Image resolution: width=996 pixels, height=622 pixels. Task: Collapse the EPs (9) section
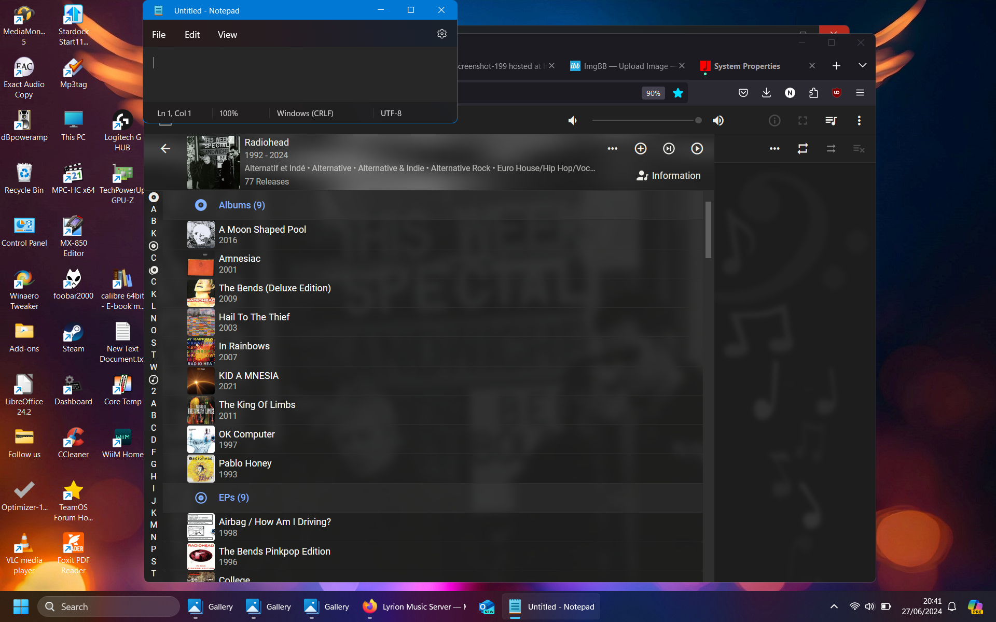433,498
